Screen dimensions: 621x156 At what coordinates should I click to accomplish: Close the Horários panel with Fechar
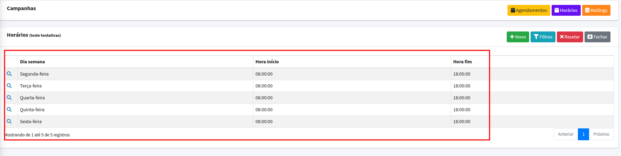[597, 37]
